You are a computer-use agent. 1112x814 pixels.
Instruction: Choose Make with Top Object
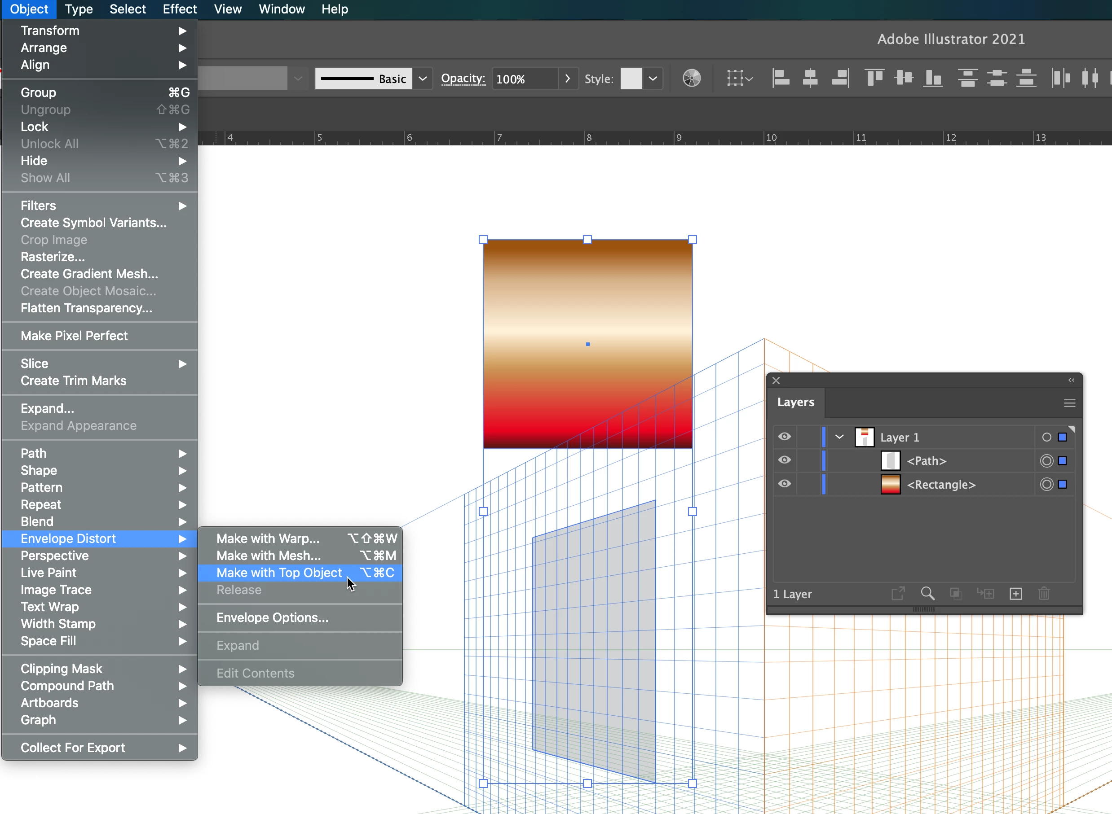[x=279, y=573]
